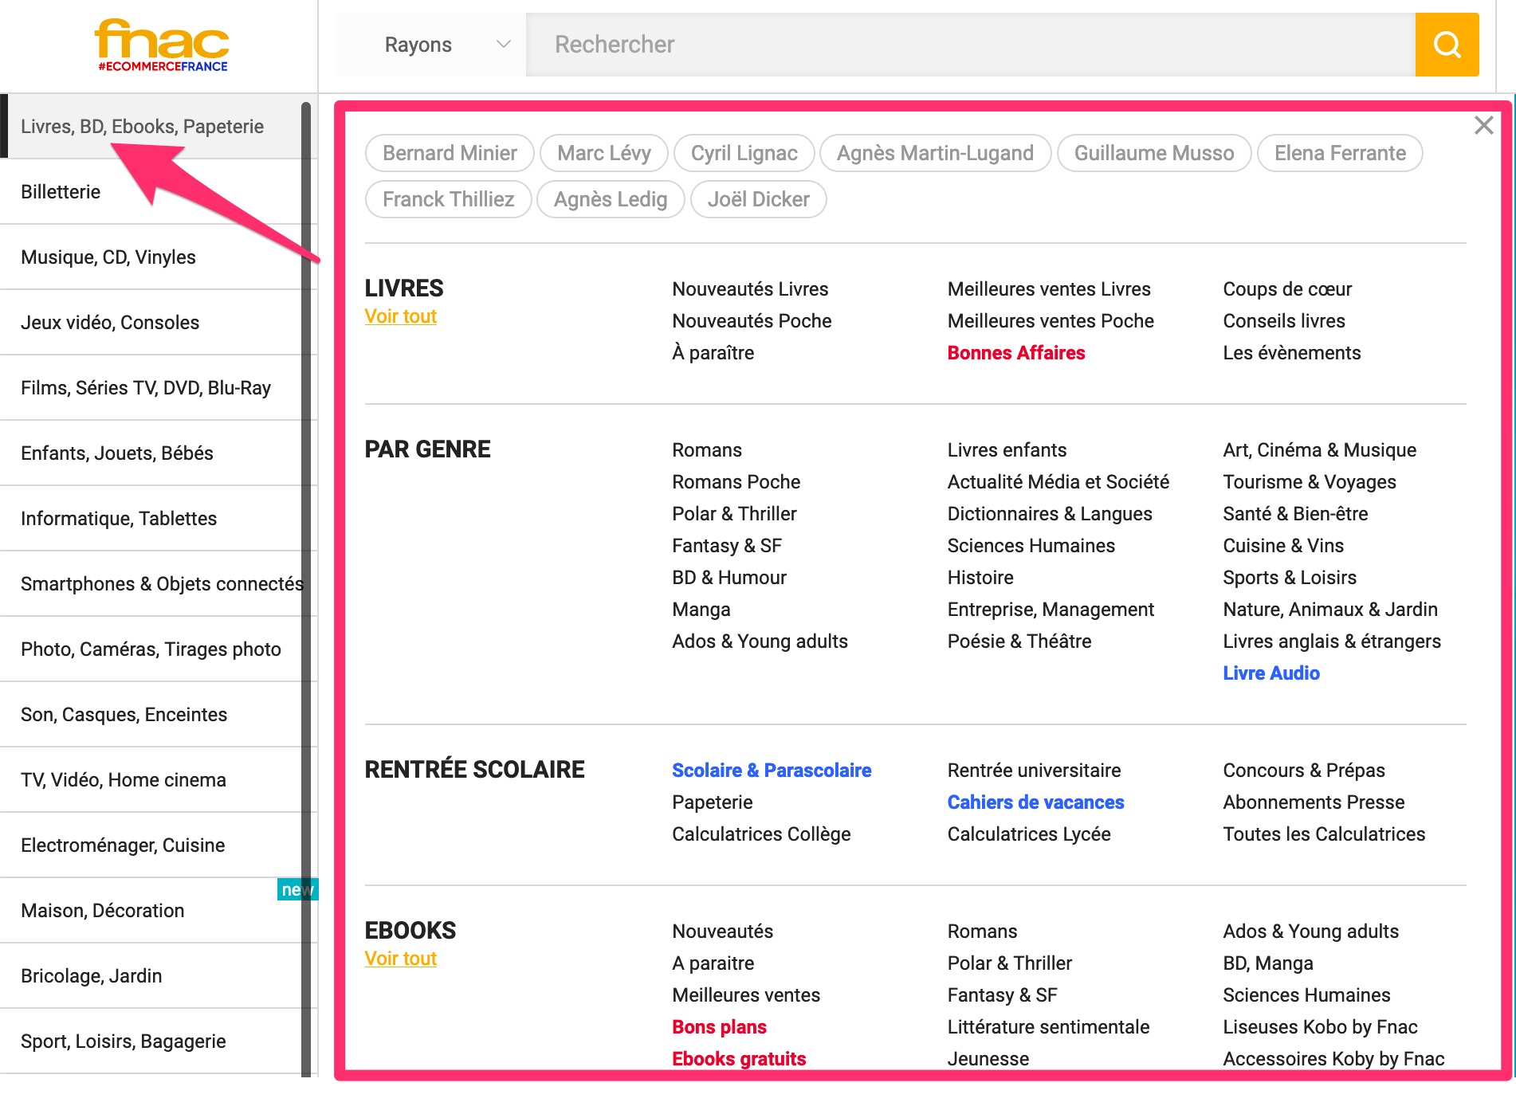The image size is (1516, 1114).
Task: Select Billetterie in the sidebar menu
Action: coord(61,192)
